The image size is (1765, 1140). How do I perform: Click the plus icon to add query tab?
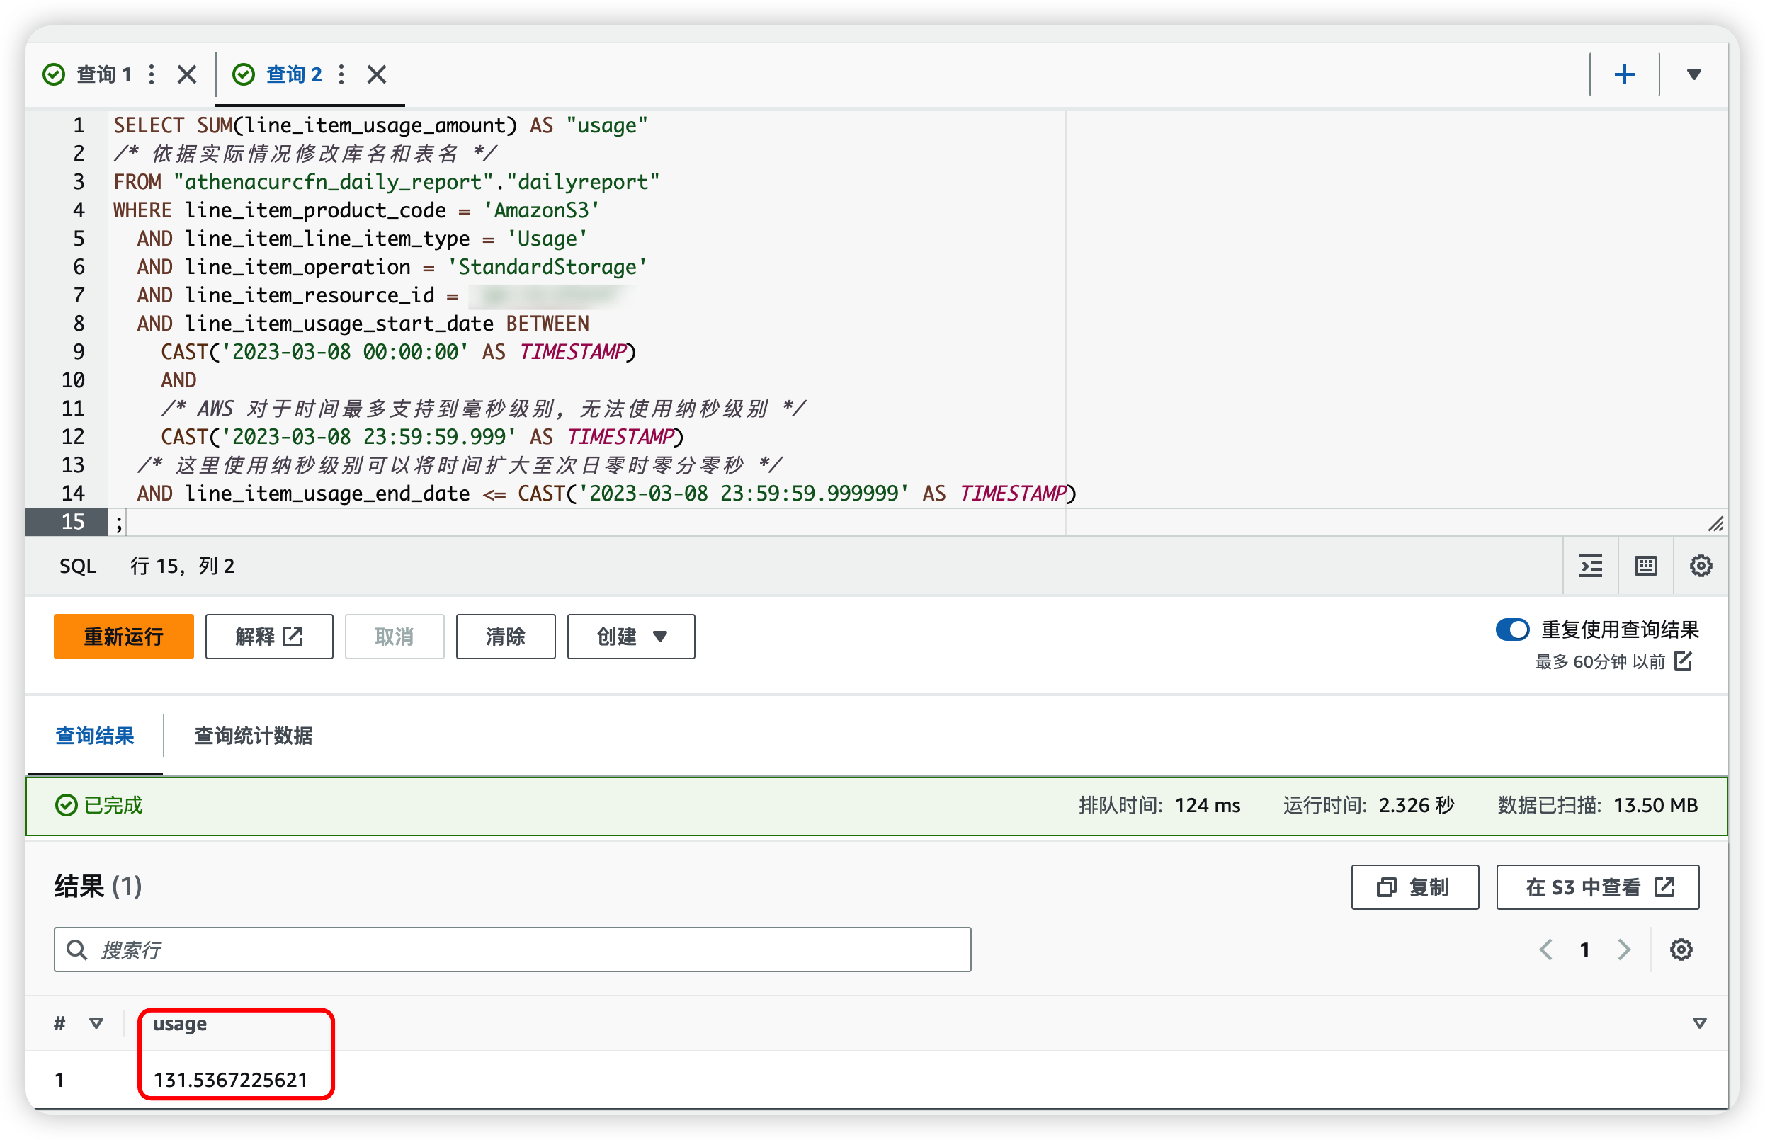(x=1623, y=74)
